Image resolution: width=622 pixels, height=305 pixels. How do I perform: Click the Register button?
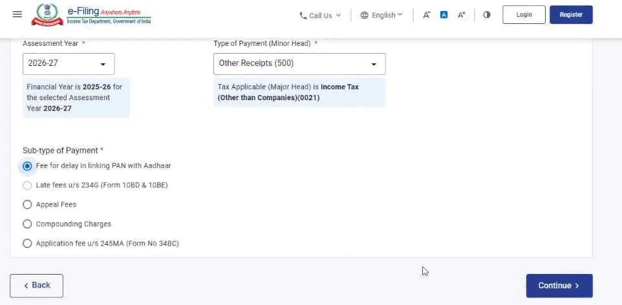(x=570, y=15)
